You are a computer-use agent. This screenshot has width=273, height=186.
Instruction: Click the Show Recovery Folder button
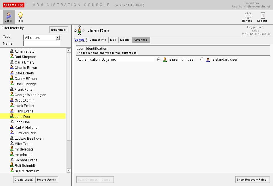pyautogui.click(x=252, y=180)
